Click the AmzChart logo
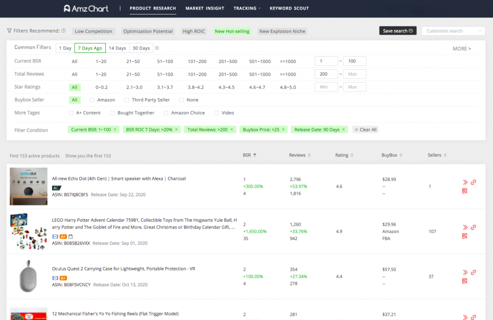 point(86,9)
